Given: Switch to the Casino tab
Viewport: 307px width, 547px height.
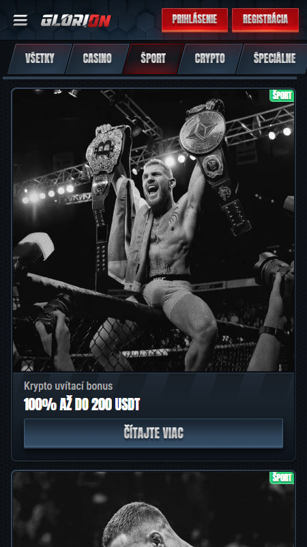Looking at the screenshot, I should coord(97,59).
